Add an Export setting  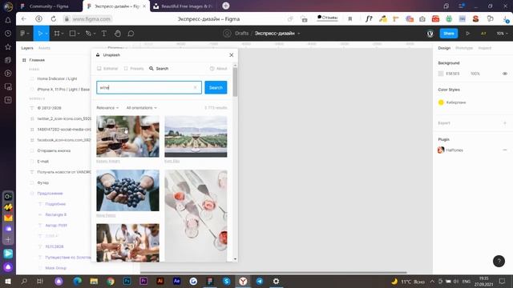point(505,123)
